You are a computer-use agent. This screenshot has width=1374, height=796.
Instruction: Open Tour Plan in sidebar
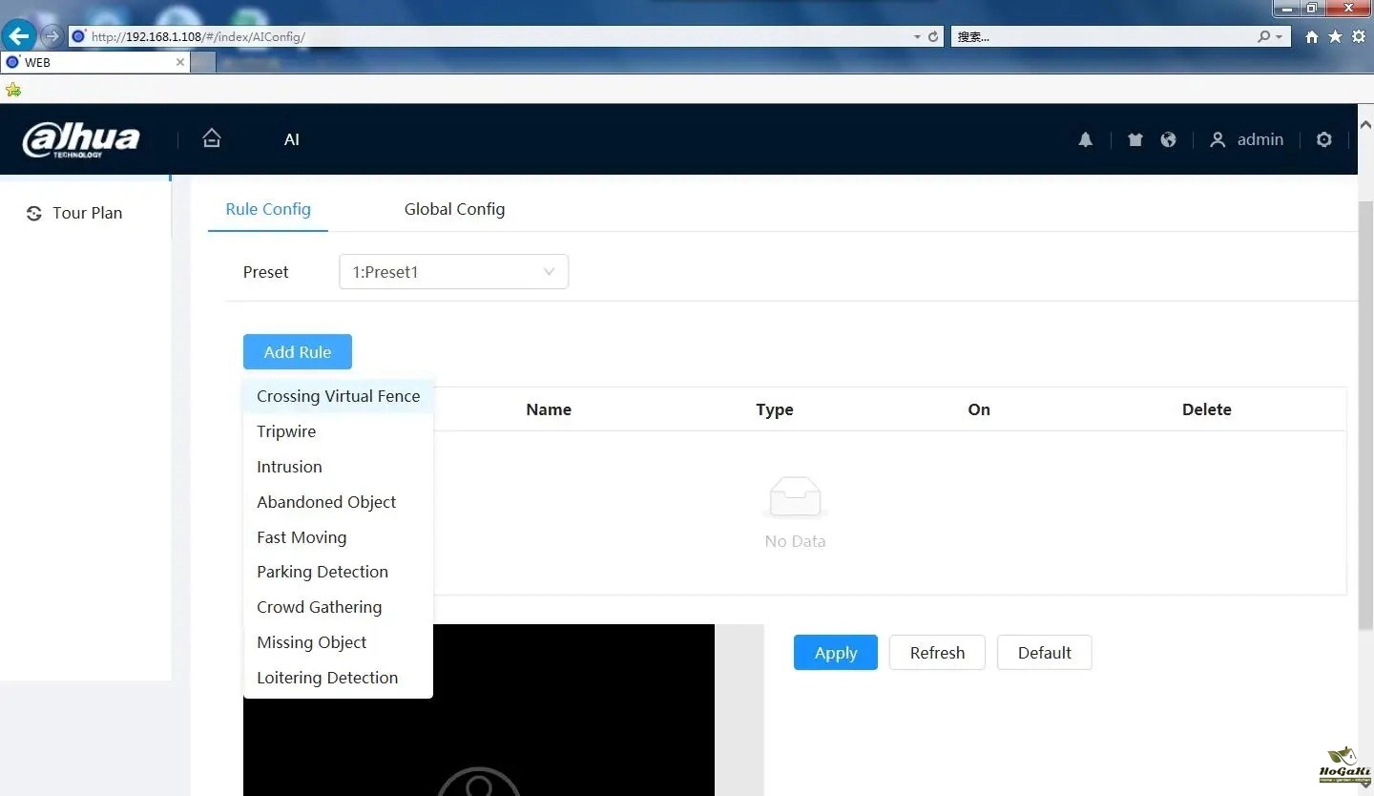[x=87, y=213]
